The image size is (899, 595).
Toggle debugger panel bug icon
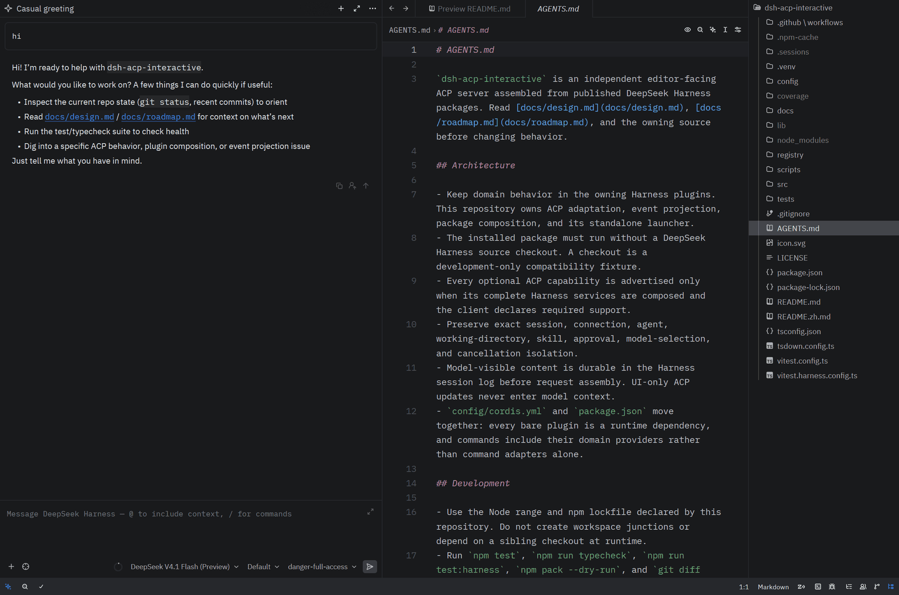tap(832, 587)
